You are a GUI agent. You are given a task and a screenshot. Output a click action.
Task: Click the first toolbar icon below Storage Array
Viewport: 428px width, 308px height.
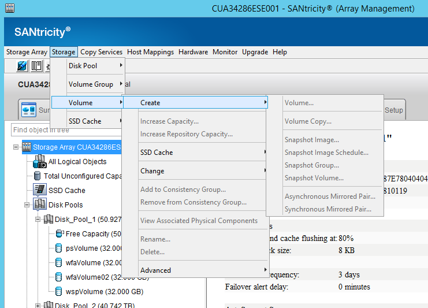(x=22, y=66)
